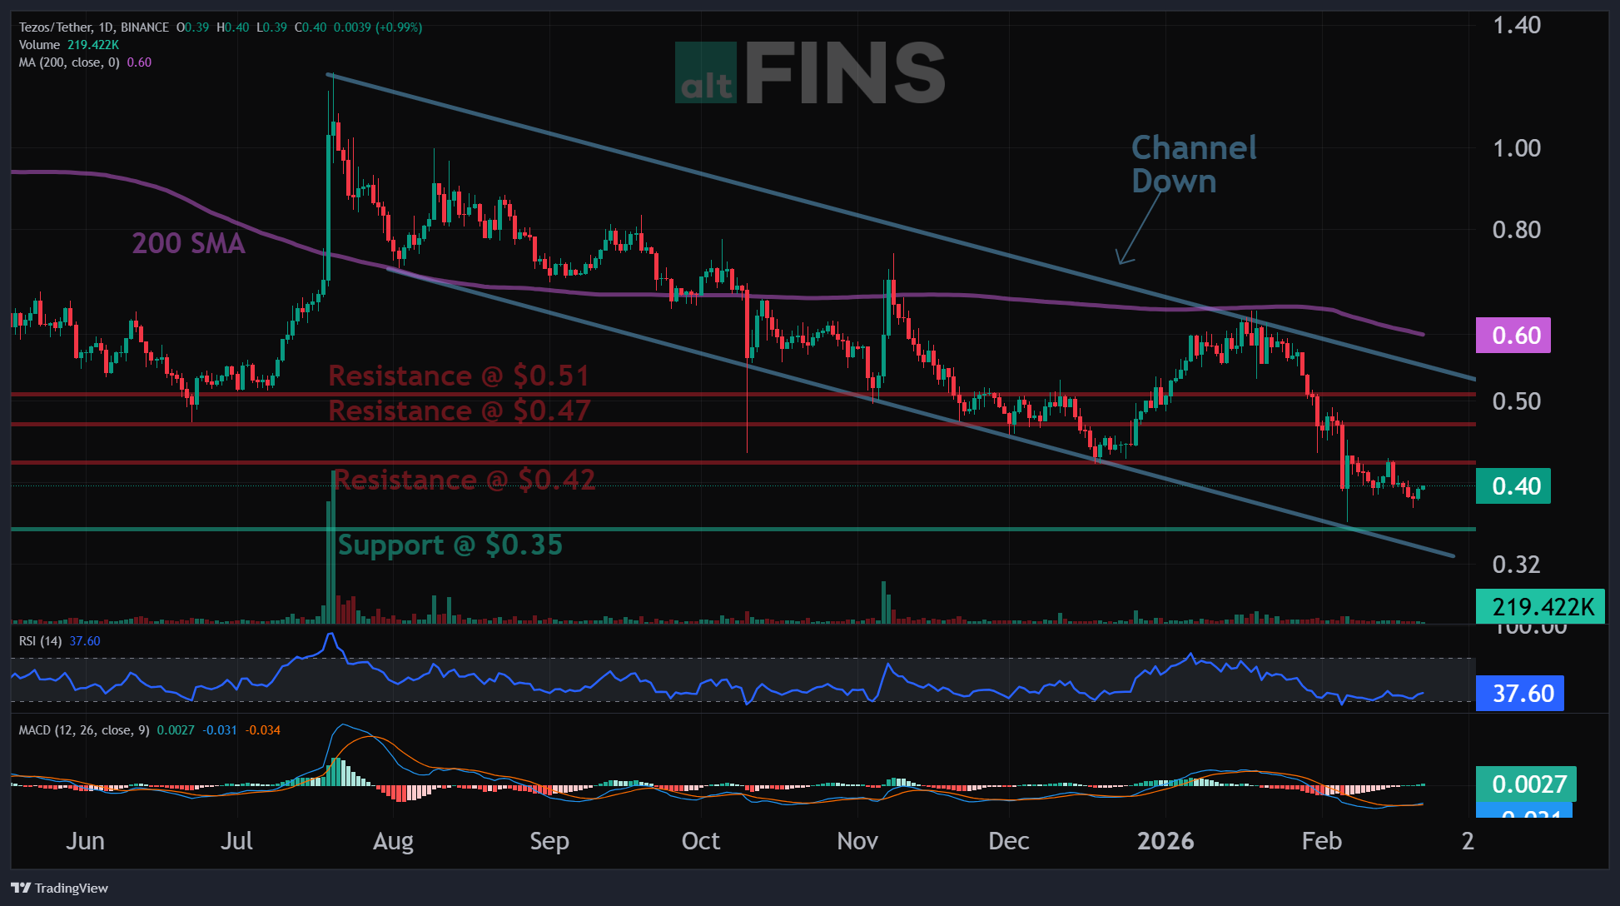Click the 1.00 level on price axis
1620x906 pixels.
coord(1516,148)
